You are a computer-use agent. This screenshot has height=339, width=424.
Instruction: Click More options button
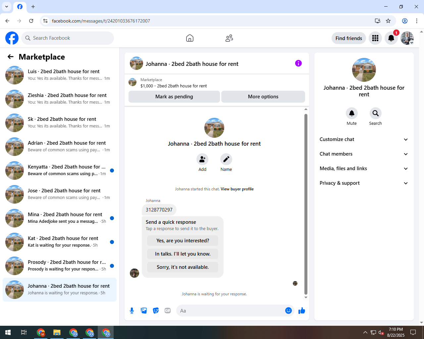coord(263,97)
